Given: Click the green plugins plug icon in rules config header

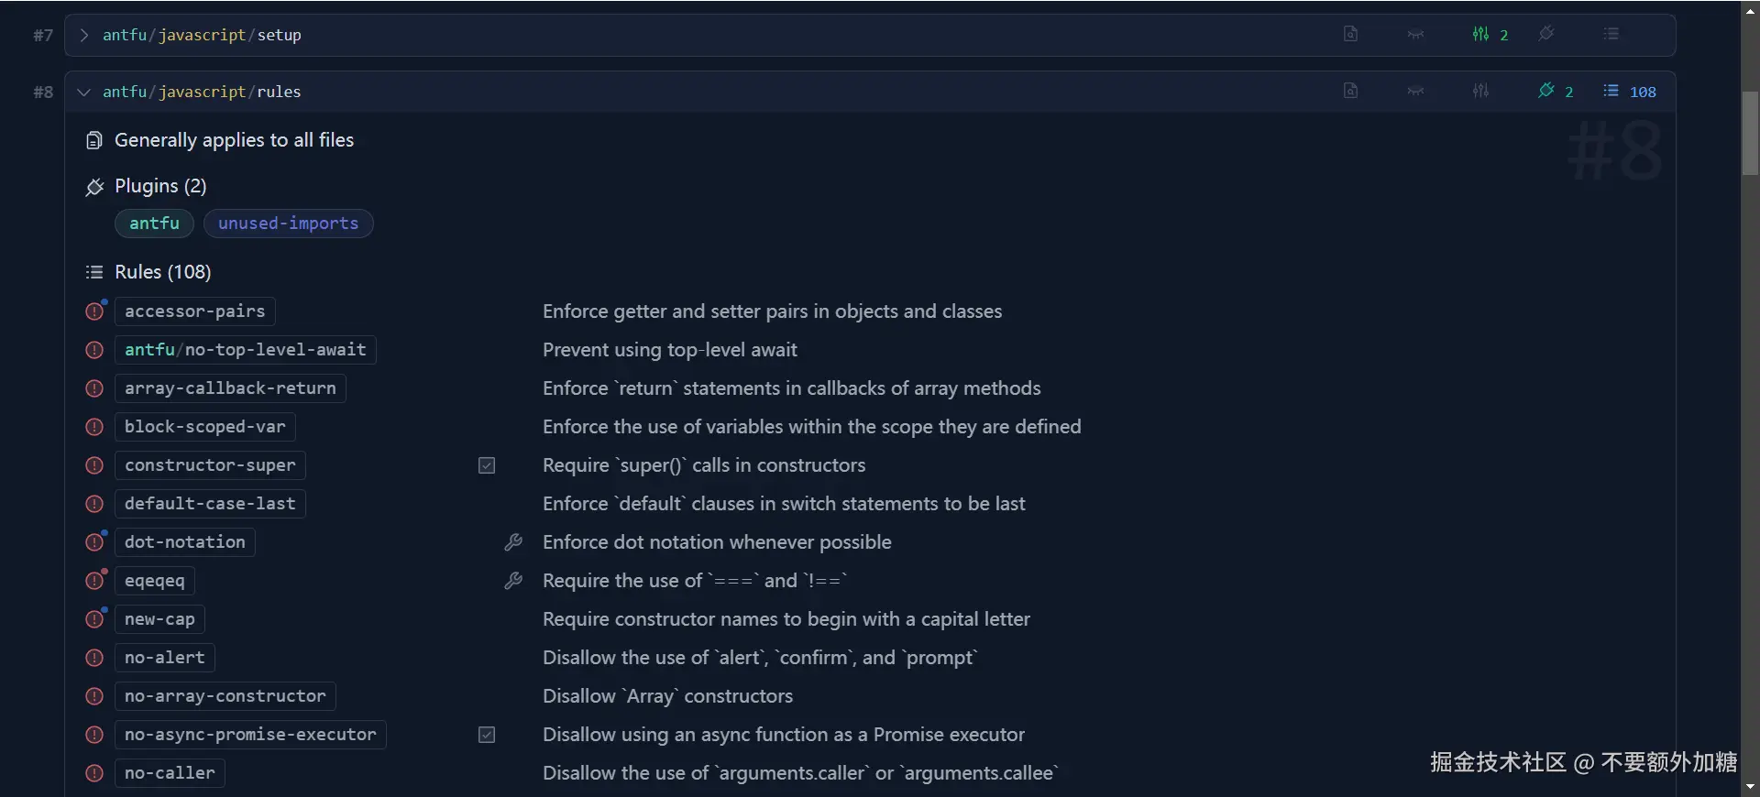Looking at the screenshot, I should pos(1546,91).
